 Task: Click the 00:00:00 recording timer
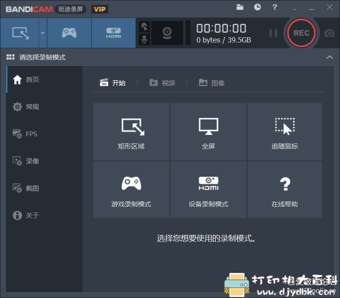click(x=221, y=28)
